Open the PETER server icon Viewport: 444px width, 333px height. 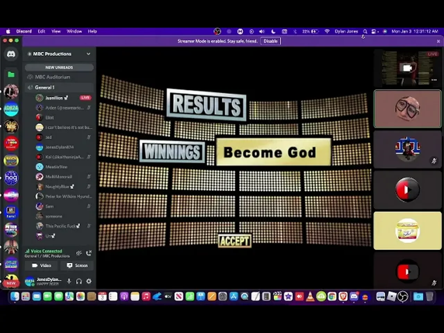[11, 229]
